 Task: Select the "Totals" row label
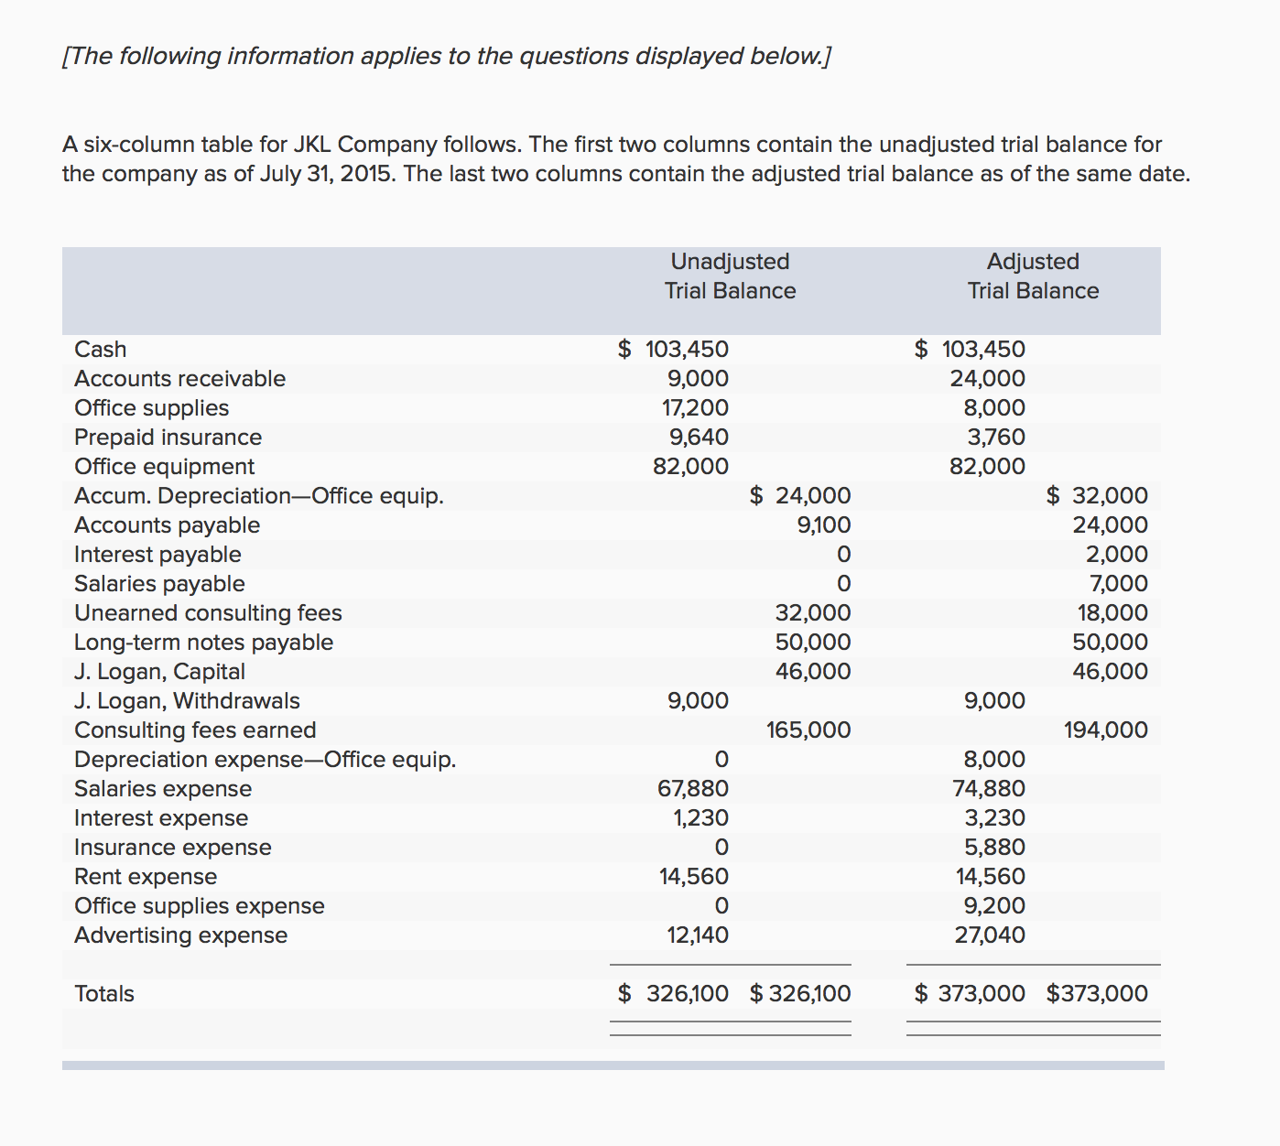(104, 994)
